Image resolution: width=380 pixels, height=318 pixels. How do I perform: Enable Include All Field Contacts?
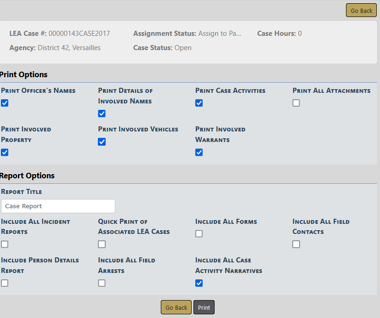click(296, 244)
